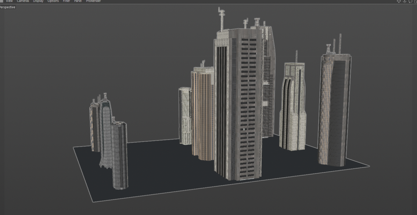
Task: Open the ProRender menu
Action: (93, 1)
